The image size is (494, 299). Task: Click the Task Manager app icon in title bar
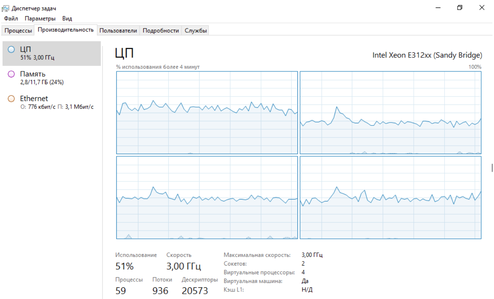click(x=6, y=8)
